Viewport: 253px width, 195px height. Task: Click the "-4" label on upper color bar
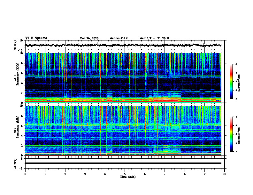tap(236, 73)
